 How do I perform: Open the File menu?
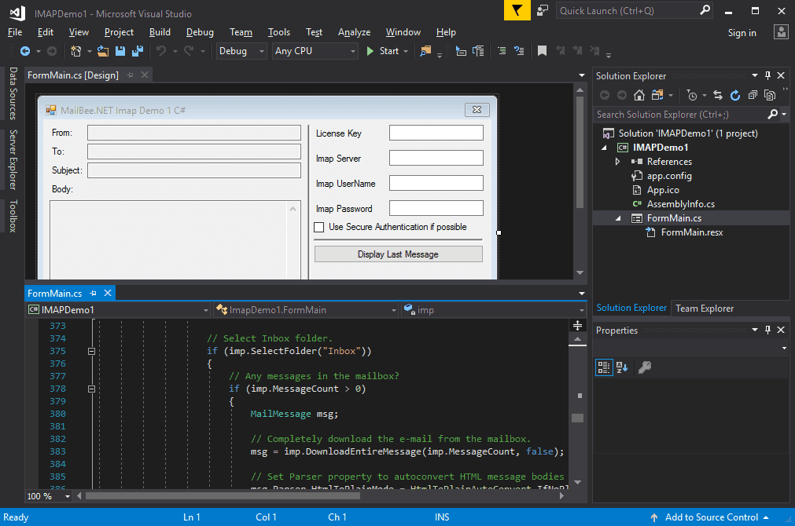[15, 32]
